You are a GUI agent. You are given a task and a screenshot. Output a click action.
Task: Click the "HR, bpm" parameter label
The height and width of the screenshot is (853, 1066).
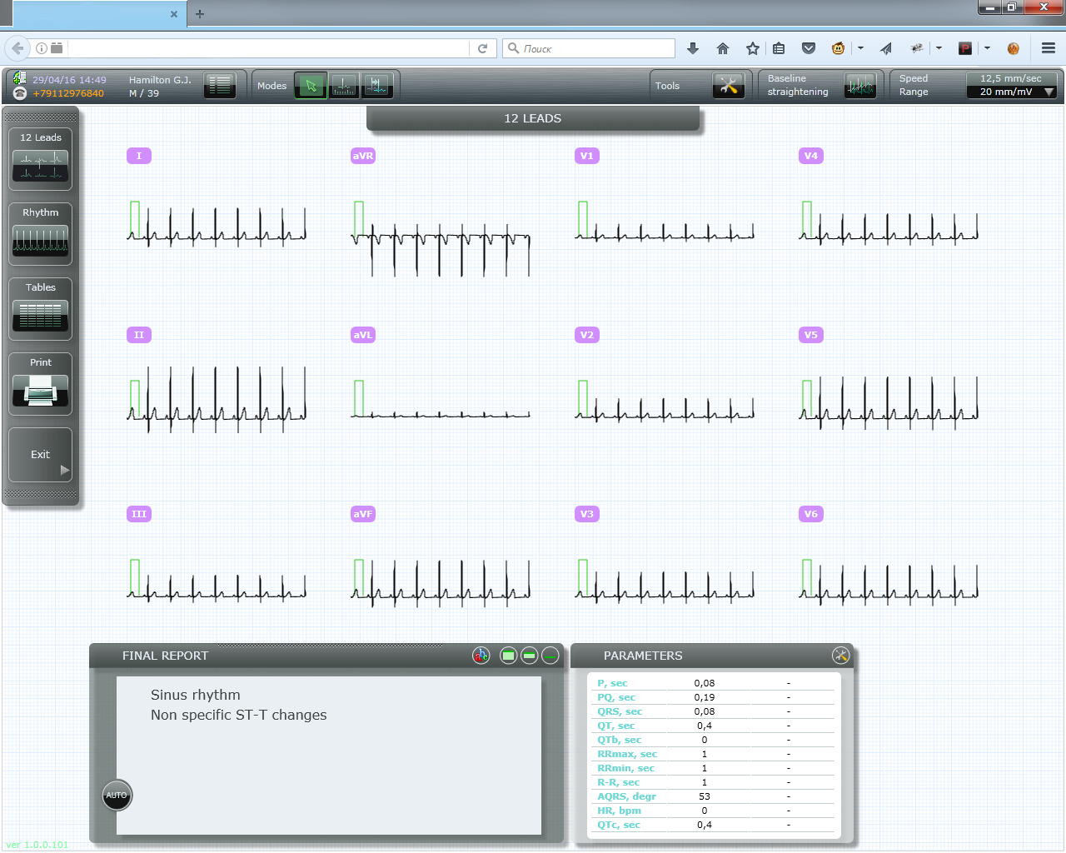coord(619,811)
